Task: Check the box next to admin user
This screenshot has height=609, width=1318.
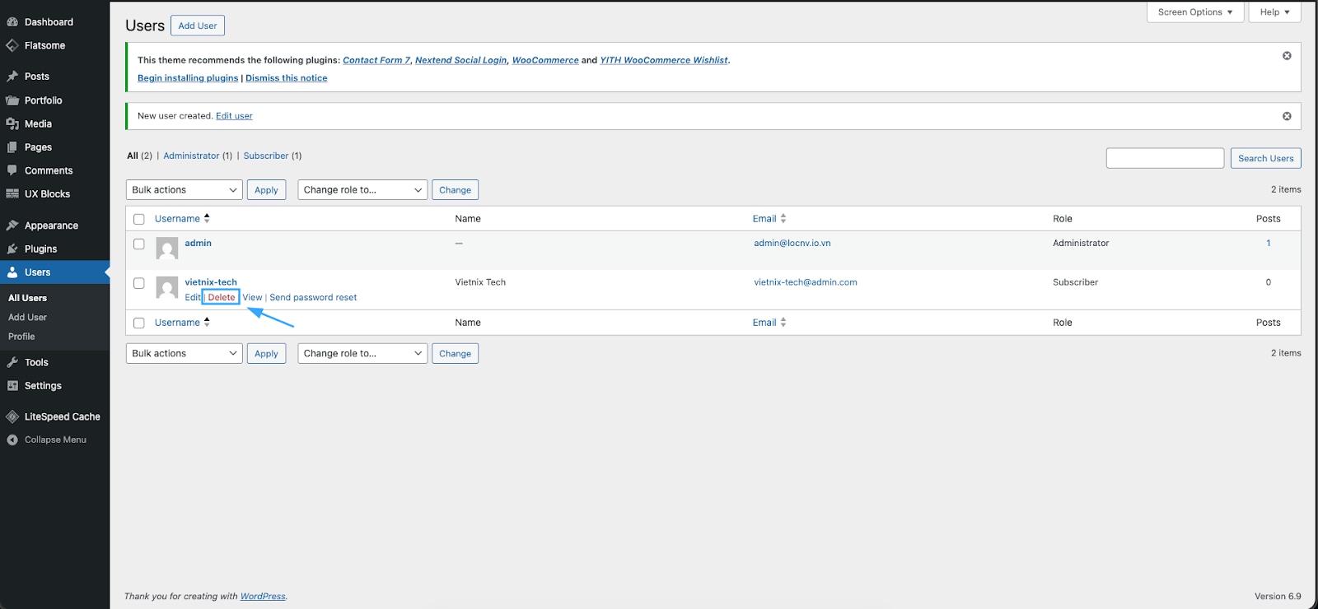Action: (139, 244)
